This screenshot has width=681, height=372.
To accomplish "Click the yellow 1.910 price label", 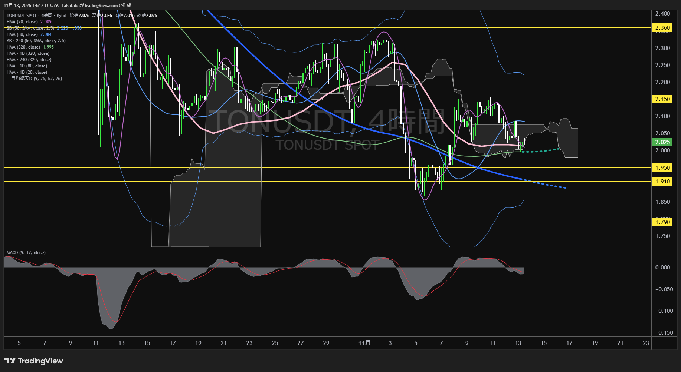I will 662,182.
